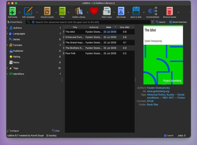Select the Languages category icon
The height and width of the screenshot is (145, 197).
pyautogui.click(x=11, y=34)
